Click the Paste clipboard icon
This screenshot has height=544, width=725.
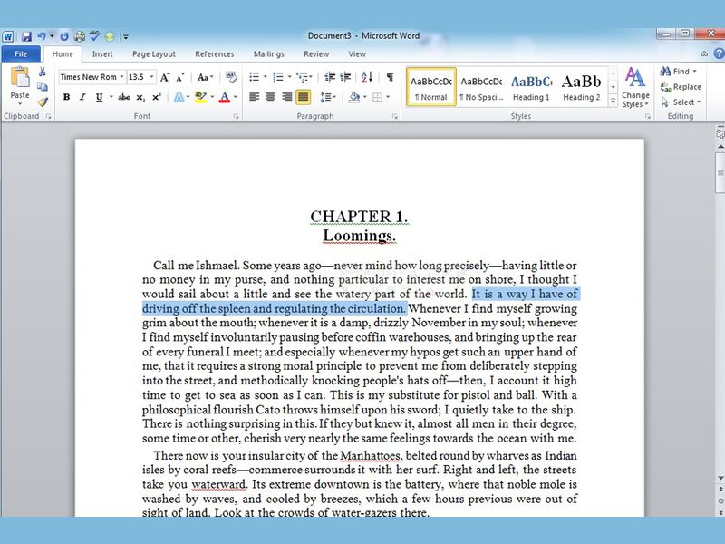pos(20,77)
